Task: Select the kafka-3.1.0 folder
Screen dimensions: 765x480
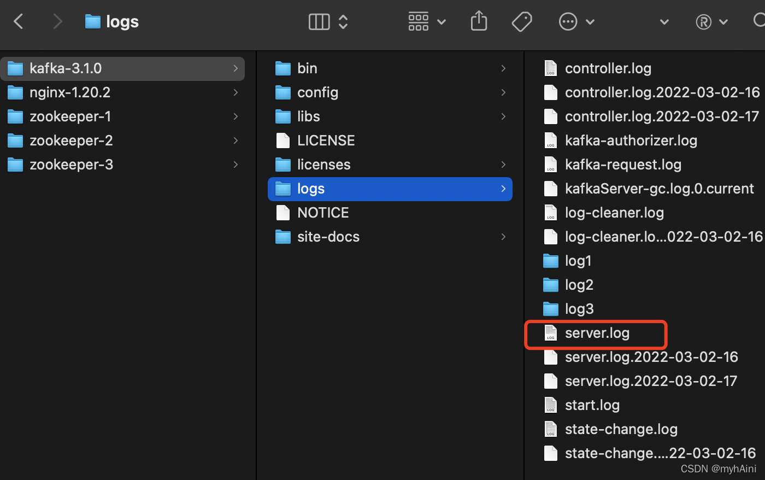Action: [122, 68]
